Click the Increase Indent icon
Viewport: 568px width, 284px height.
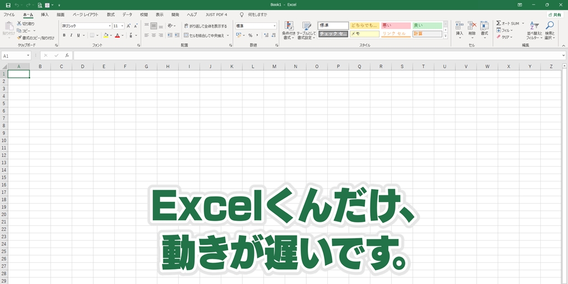point(177,35)
